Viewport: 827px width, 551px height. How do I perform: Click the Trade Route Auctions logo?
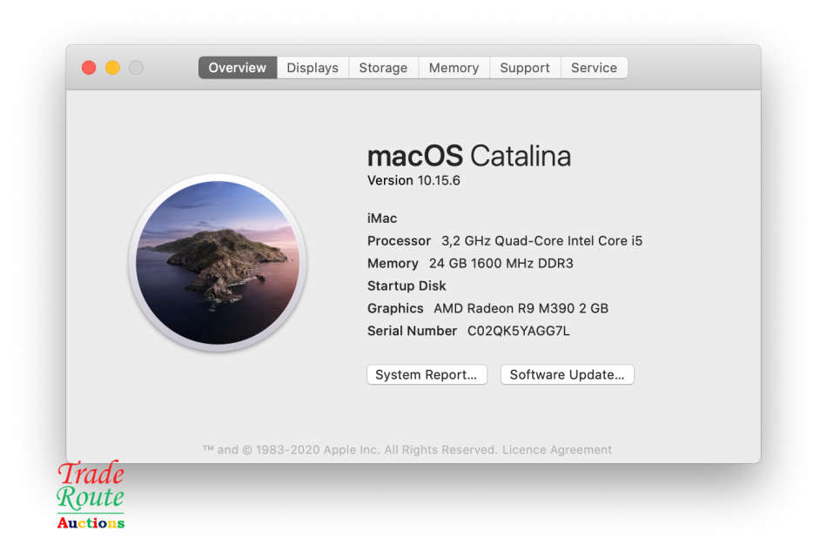[x=91, y=495]
